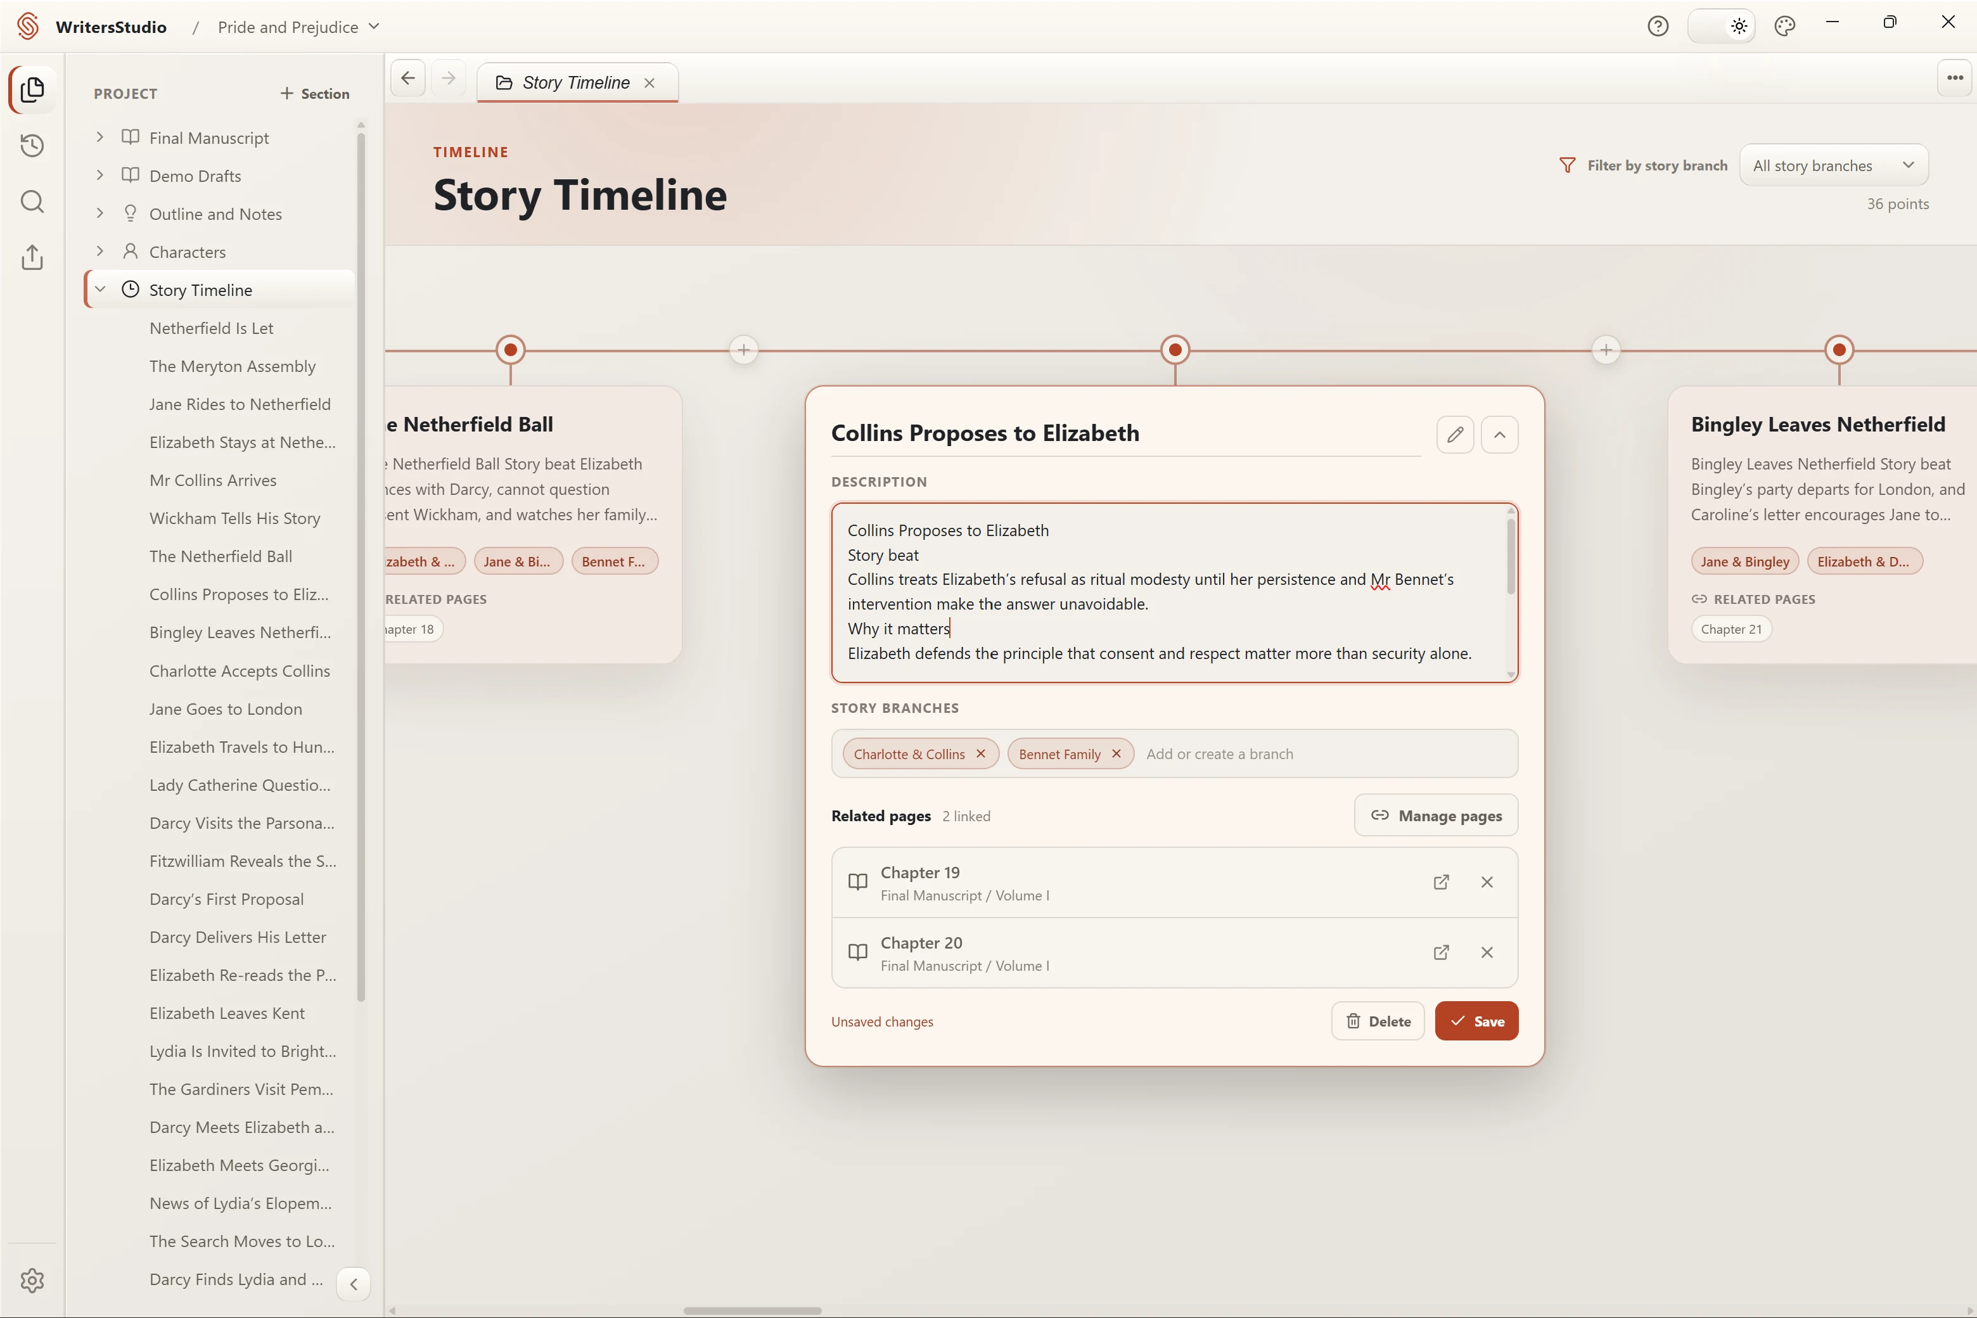
Task: Add a point after The Netherfield Ball marker
Action: point(743,350)
